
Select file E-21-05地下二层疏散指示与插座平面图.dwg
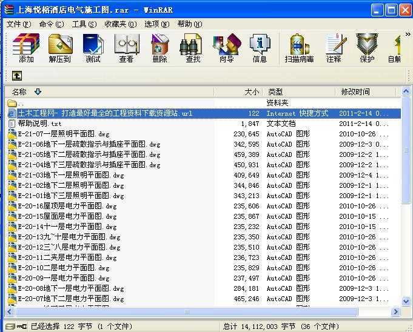tap(89, 154)
